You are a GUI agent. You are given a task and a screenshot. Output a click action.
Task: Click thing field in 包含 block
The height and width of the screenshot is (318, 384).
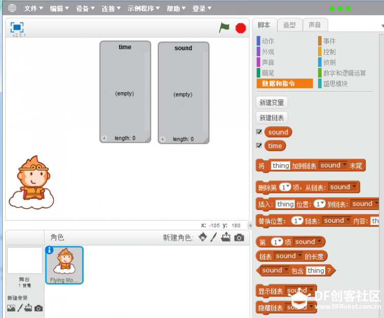[316, 270]
